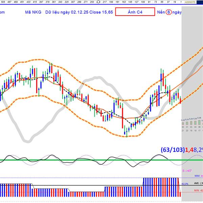Screen dimensions: 203x203
Task: Click the last red histogram bar
Action: (x=180, y=195)
